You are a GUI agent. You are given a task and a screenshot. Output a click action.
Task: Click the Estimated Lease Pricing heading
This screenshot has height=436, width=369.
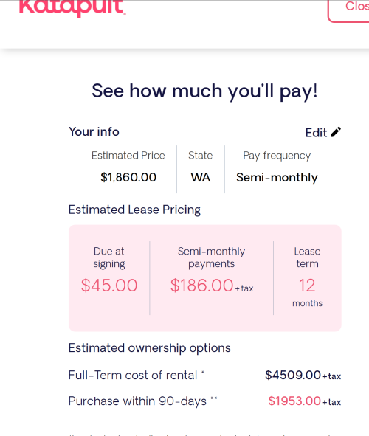pyautogui.click(x=134, y=210)
